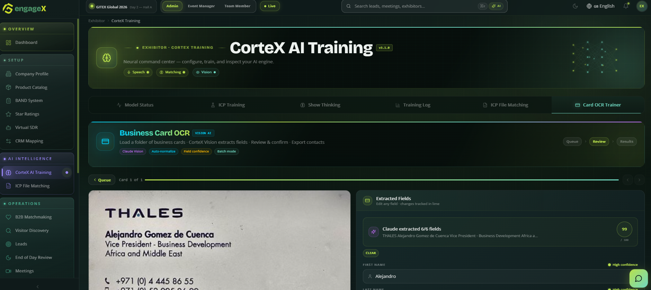The width and height of the screenshot is (651, 290).
Task: Click the Auto-normalize tag
Action: pos(163,151)
